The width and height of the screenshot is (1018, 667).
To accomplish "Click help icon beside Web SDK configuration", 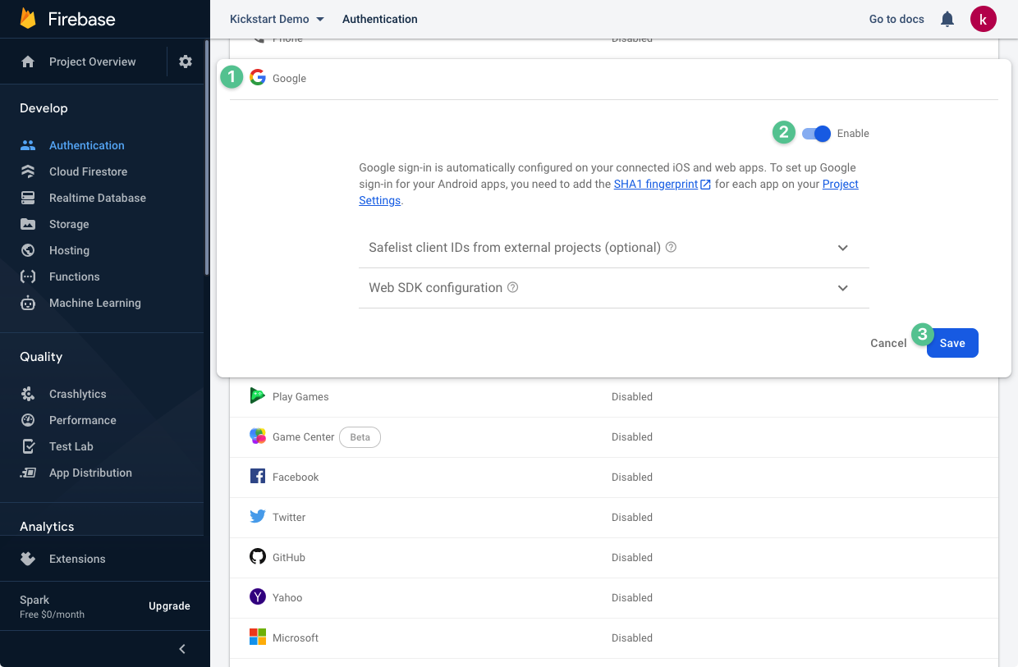I will click(x=512, y=287).
